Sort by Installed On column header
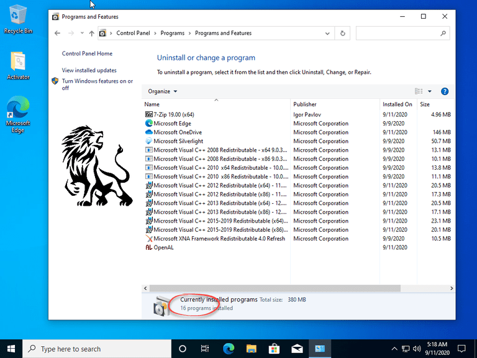The height and width of the screenshot is (358, 477). [398, 104]
